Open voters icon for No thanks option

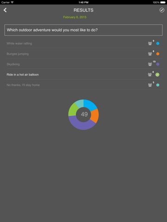150,85
